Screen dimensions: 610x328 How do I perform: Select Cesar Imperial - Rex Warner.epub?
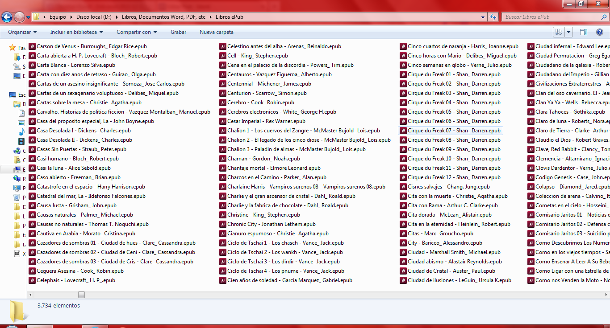click(x=263, y=121)
